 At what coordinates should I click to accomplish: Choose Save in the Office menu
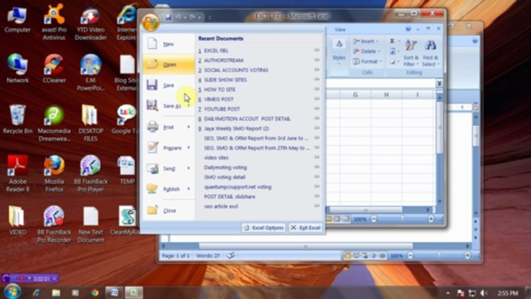click(169, 85)
